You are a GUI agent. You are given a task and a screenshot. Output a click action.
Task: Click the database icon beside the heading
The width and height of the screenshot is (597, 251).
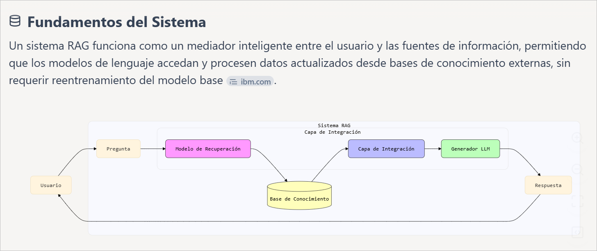pos(15,21)
